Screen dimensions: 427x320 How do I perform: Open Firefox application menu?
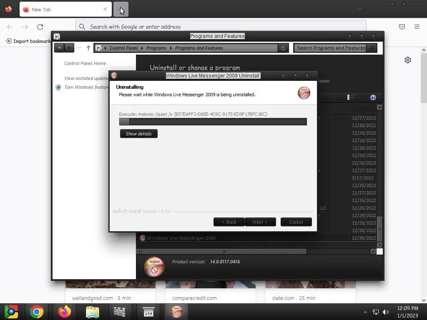point(417,27)
